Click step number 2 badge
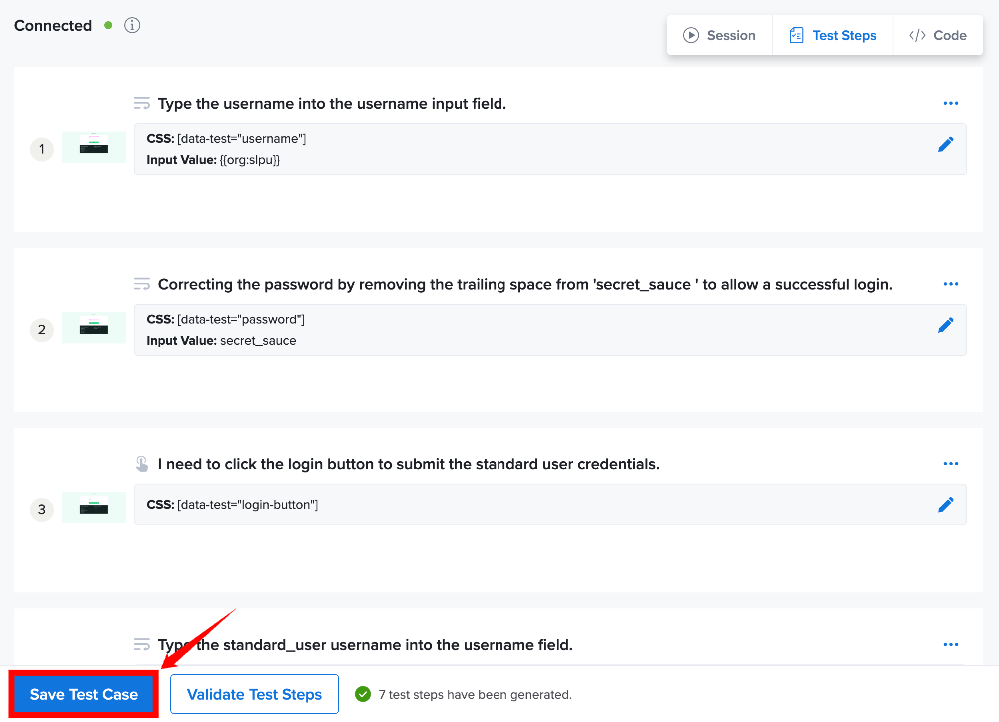Image resolution: width=999 pixels, height=722 pixels. pos(41,330)
